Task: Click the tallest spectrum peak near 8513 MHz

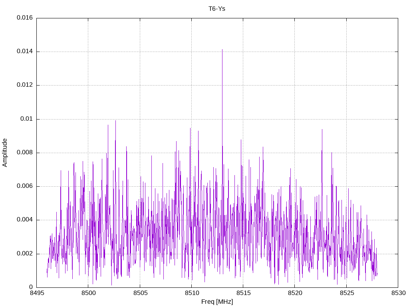Action: coord(222,50)
